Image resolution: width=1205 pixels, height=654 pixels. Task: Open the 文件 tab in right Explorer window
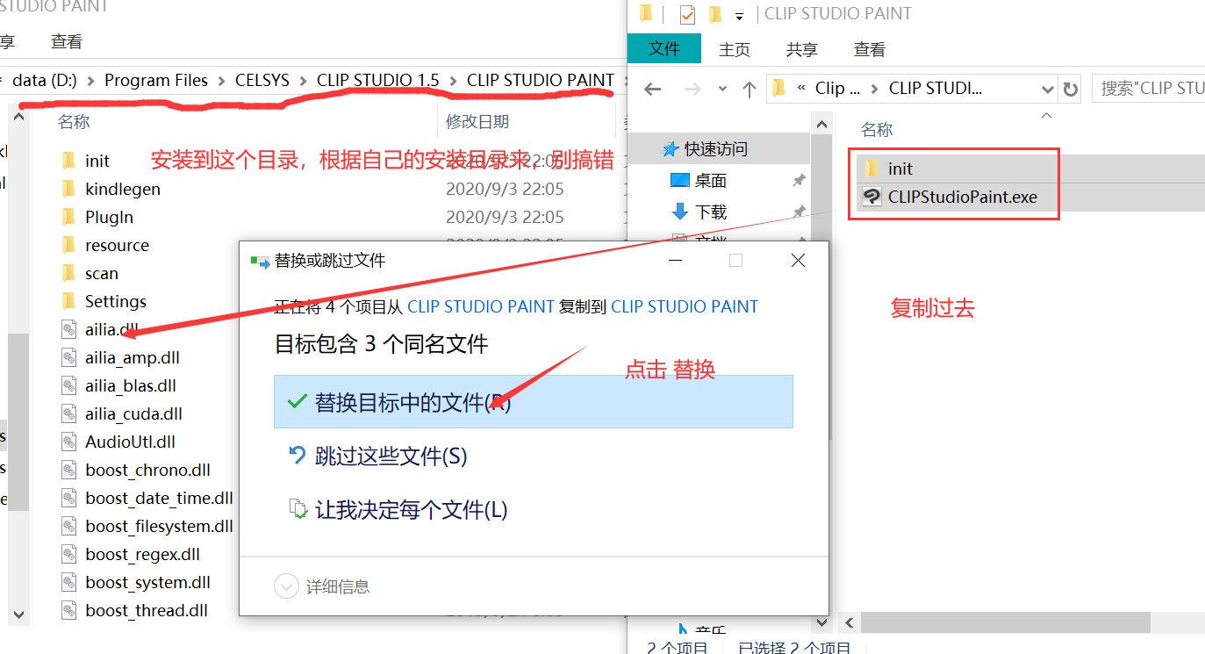click(664, 49)
